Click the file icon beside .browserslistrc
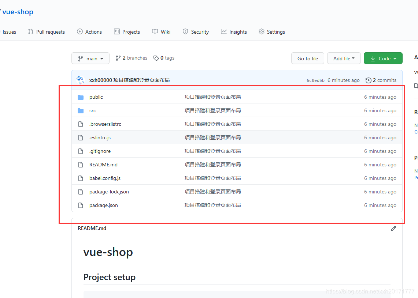Screen dimensions: 418x298 81,124
